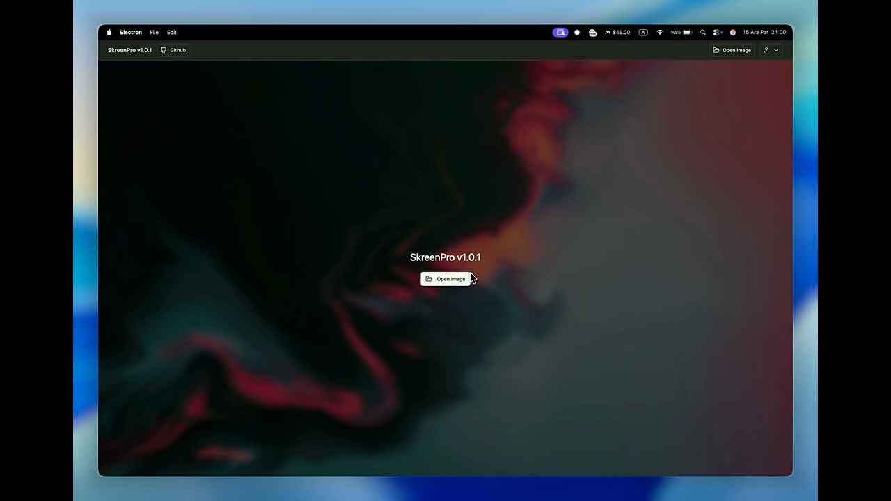Open the Control Center from the menu bar

pos(716,32)
